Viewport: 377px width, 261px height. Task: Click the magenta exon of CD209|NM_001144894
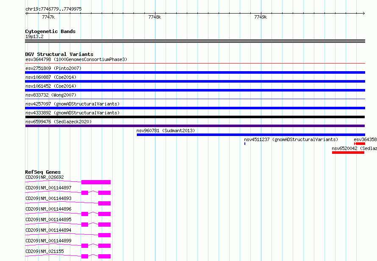coord(104,235)
